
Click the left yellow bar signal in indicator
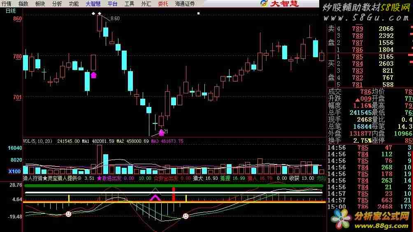tap(69, 198)
